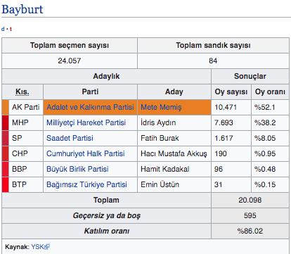The image size is (291, 254).
Task: Select CHP vote count 190
Action: [221, 153]
